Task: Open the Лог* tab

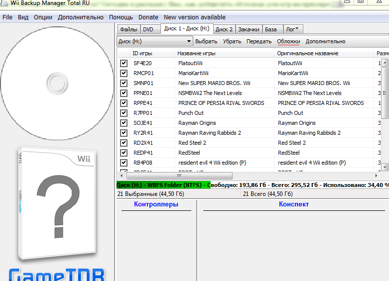Action: coord(293,29)
